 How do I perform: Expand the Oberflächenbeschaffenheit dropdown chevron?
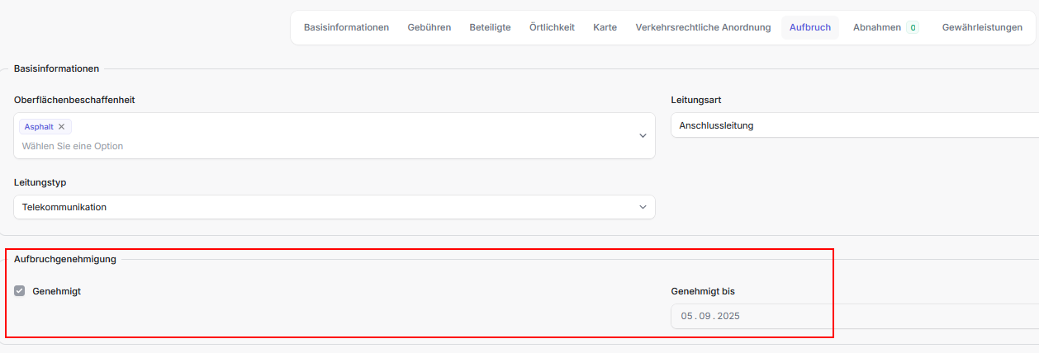(643, 136)
